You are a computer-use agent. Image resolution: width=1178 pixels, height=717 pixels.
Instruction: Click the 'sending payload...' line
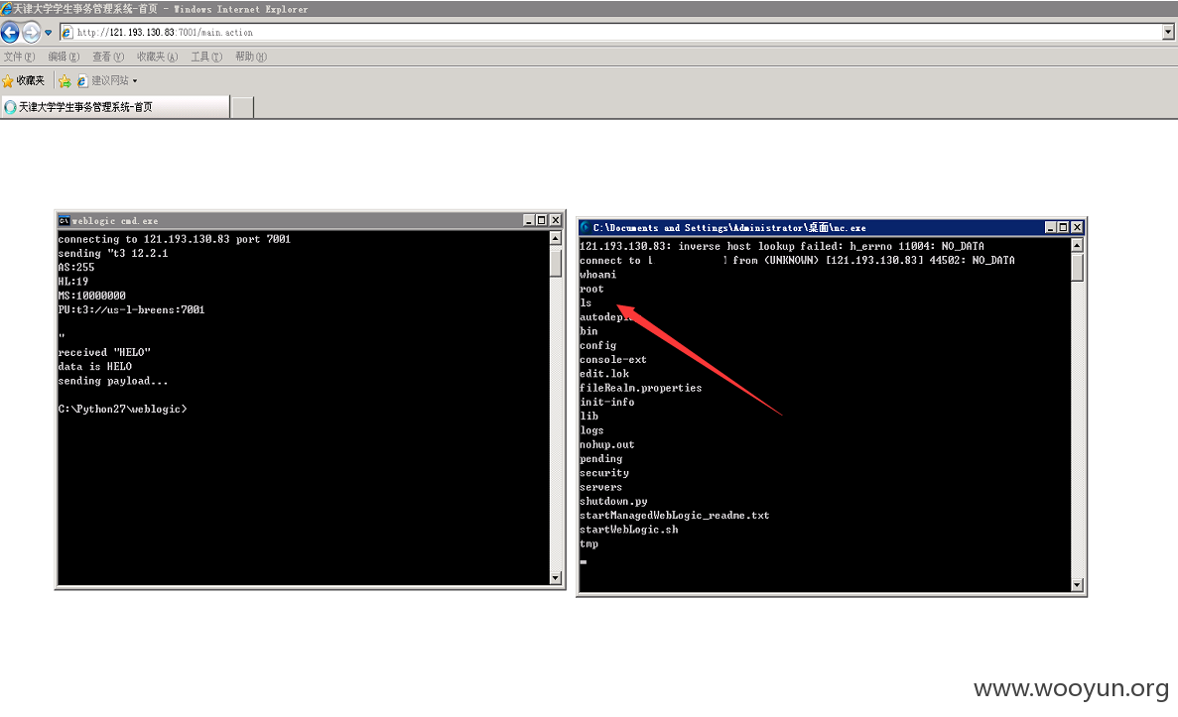(113, 381)
